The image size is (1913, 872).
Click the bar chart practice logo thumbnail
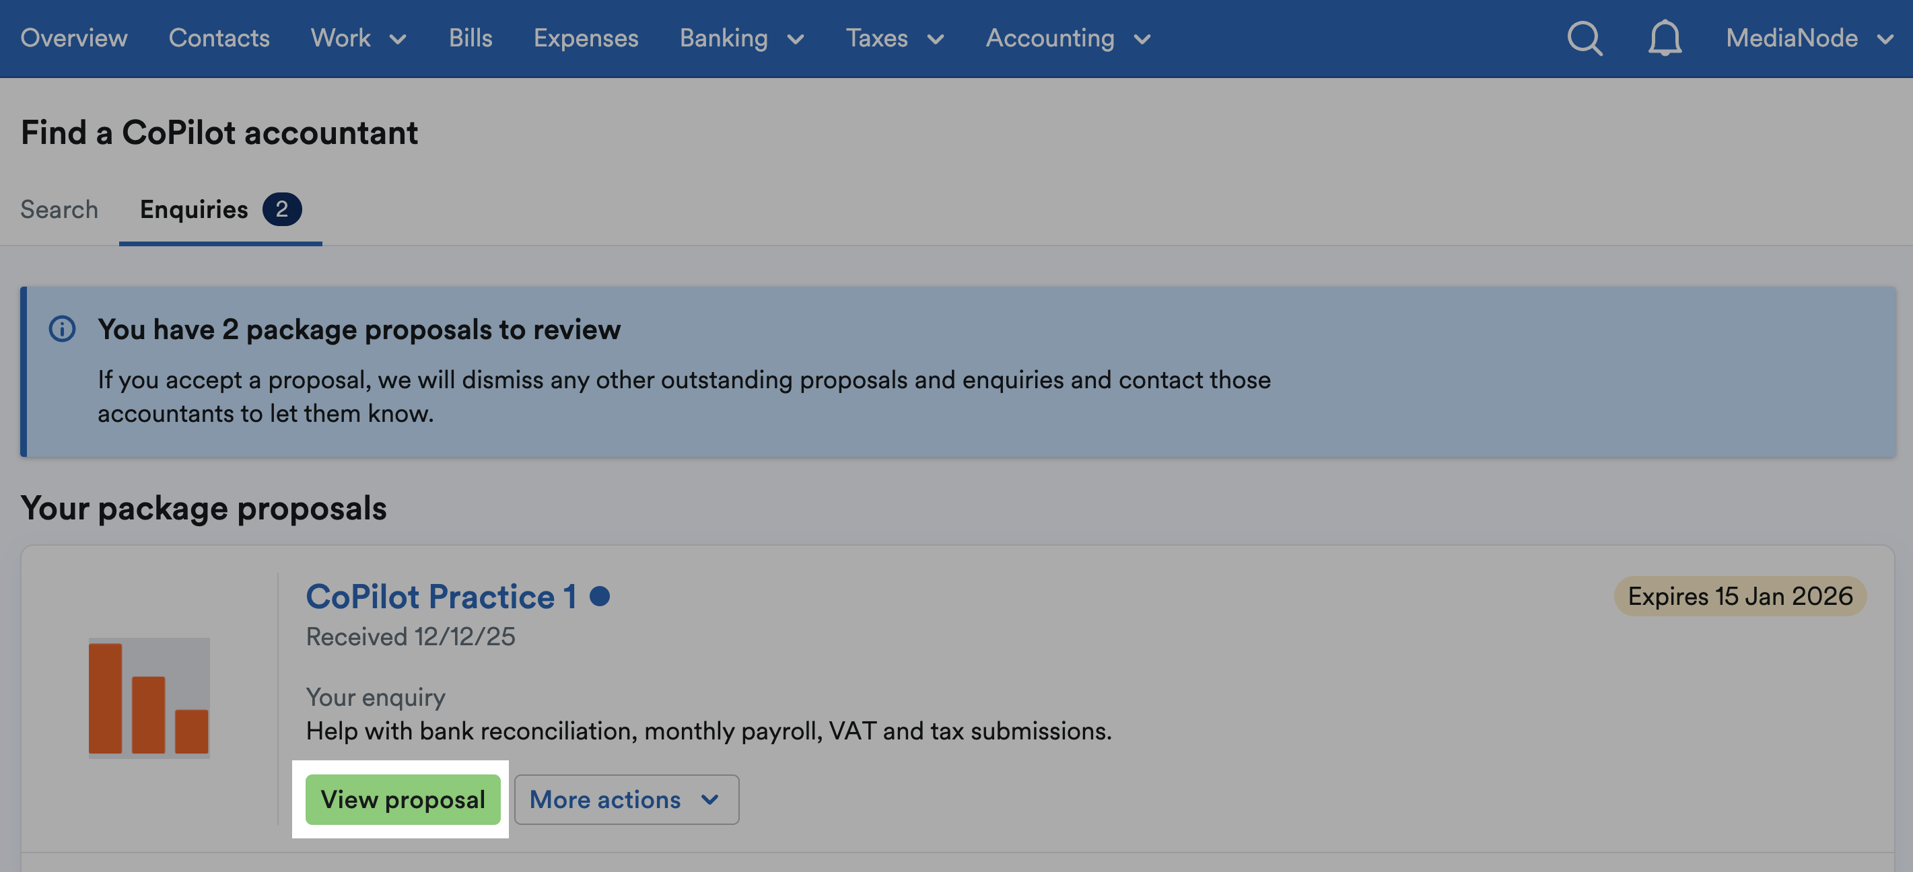[149, 698]
